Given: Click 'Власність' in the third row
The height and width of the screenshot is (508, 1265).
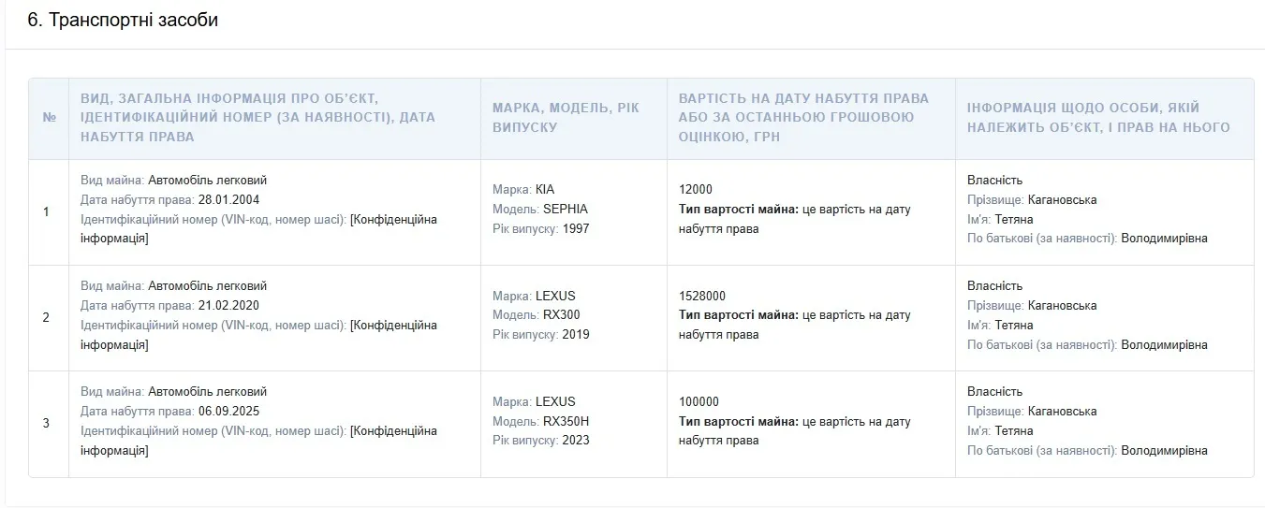Looking at the screenshot, I should [x=994, y=392].
